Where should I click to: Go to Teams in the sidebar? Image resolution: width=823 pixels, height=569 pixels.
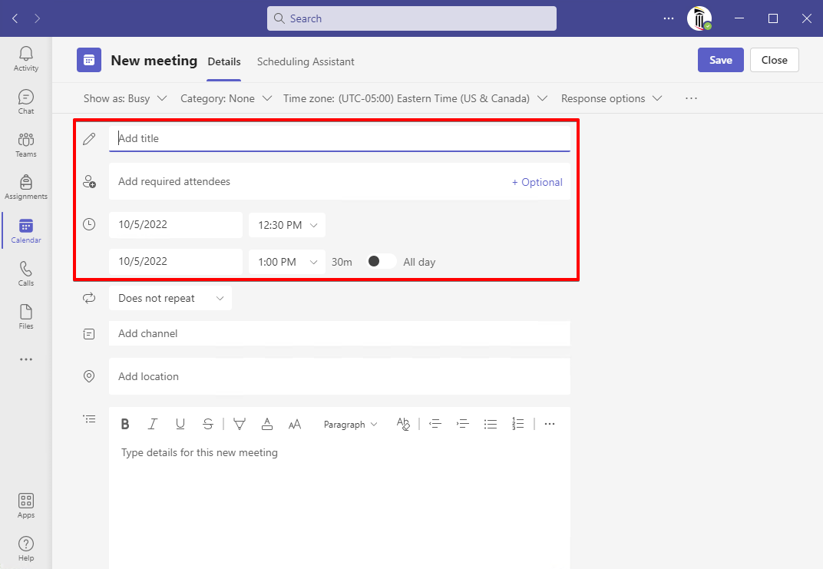click(x=26, y=144)
